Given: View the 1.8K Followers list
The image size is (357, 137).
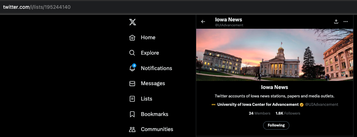Looking at the screenshot, I should click(x=288, y=113).
